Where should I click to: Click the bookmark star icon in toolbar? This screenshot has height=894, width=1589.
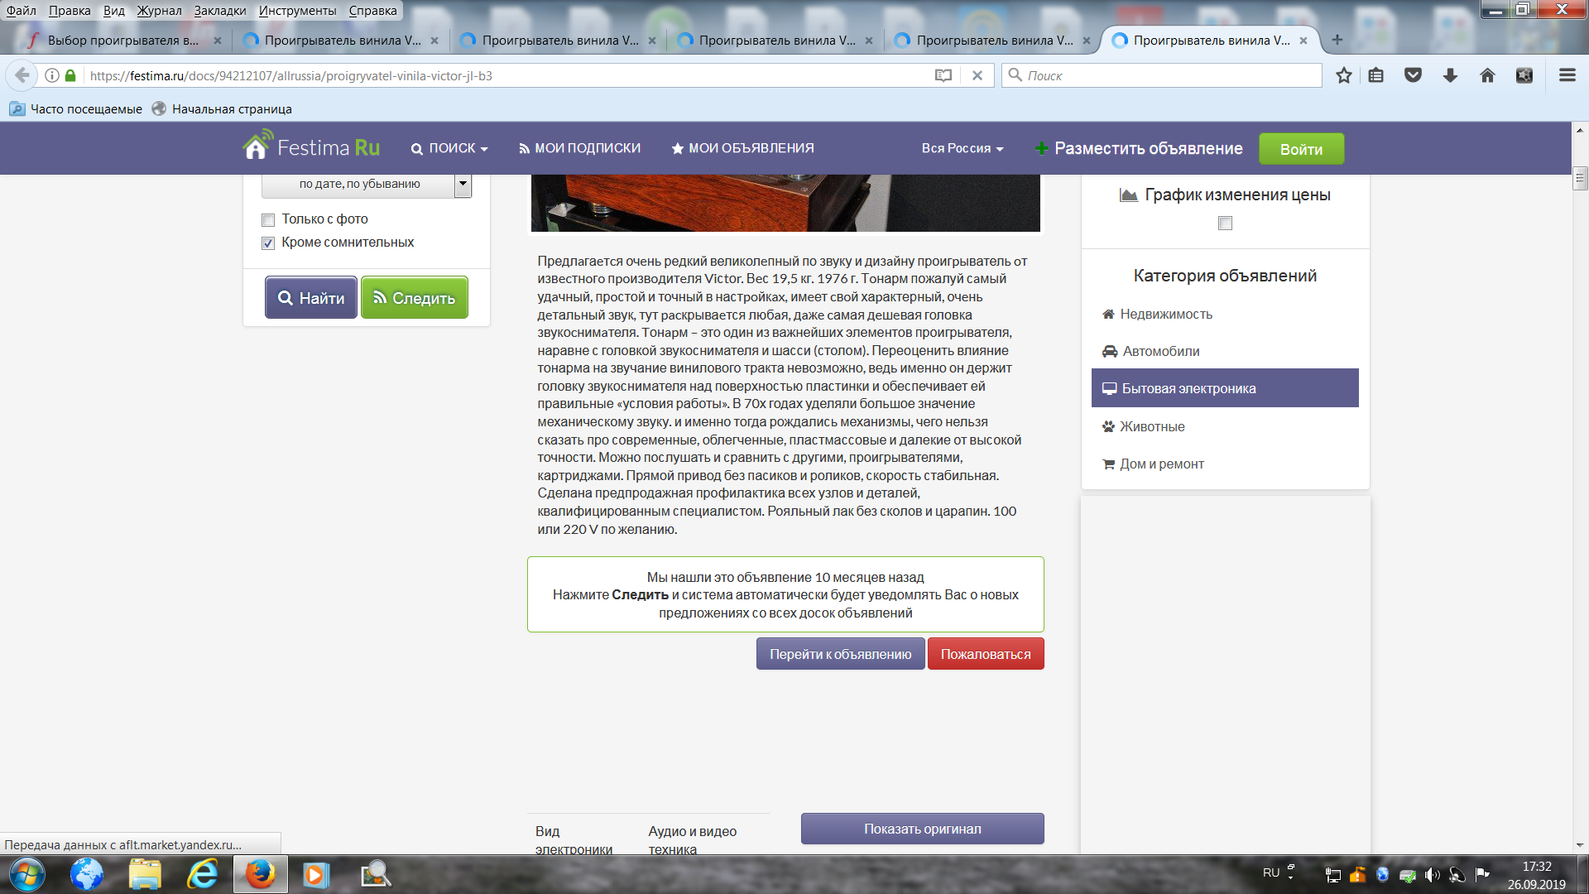point(1343,75)
